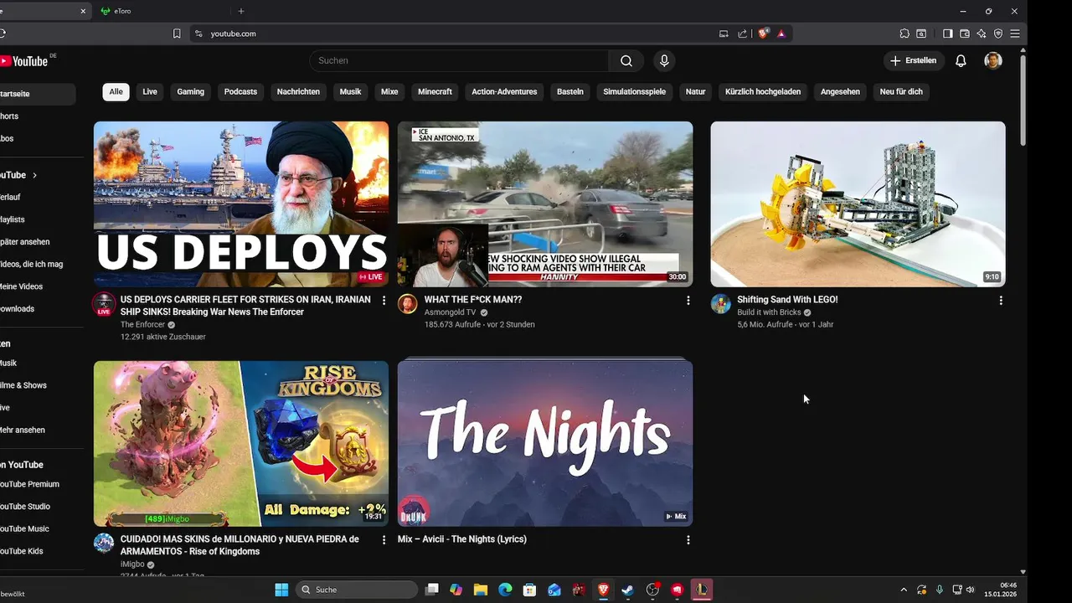Image resolution: width=1072 pixels, height=603 pixels.
Task: Open Mix – Avicii - The Nights title
Action: 462,539
